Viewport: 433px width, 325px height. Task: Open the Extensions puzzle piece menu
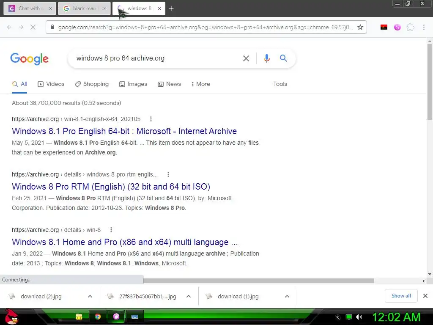410,27
